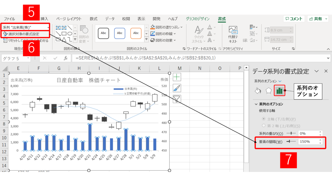Viewport: 332px width, 177px height.
Task: Open the Fill & Line paint bucket tab
Action: 258,91
